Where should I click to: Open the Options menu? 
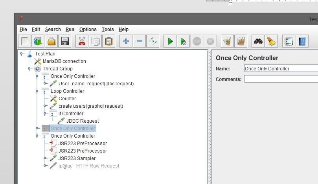pyautogui.click(x=88, y=29)
